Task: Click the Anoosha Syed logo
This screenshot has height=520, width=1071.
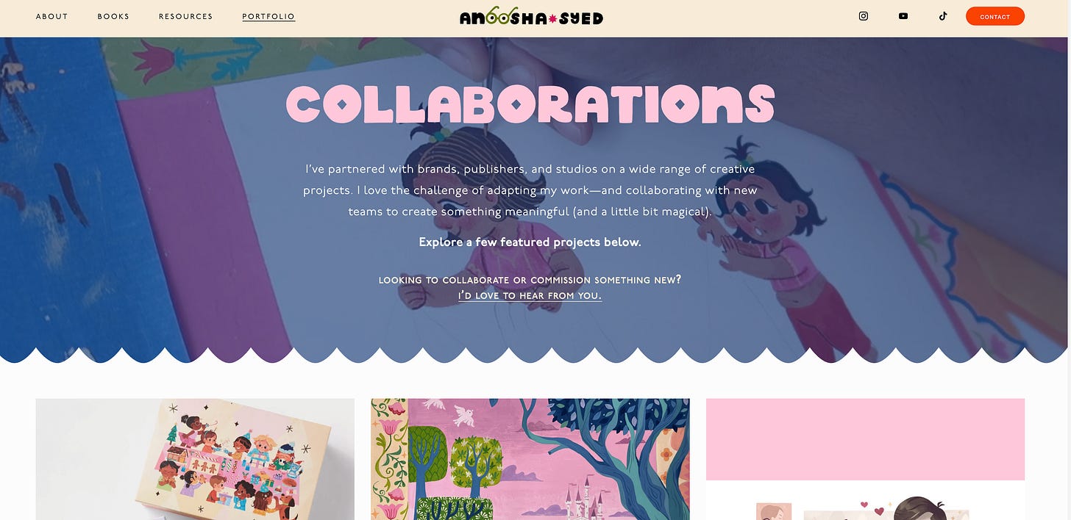Action: (x=531, y=16)
